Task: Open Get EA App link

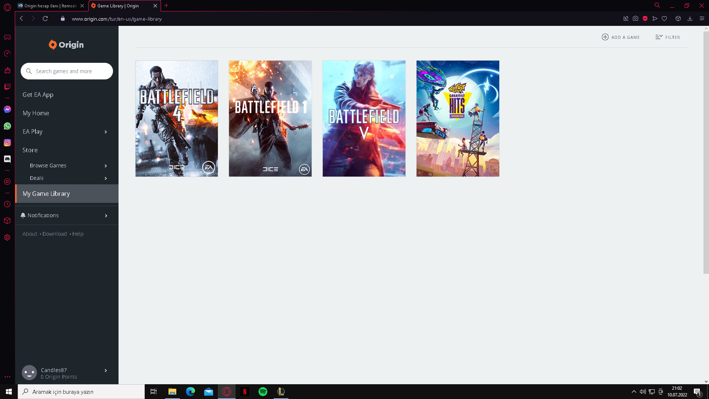Action: point(38,95)
